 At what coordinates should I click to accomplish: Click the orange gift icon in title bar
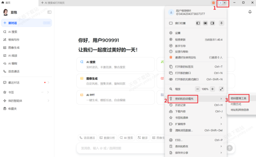213,3
